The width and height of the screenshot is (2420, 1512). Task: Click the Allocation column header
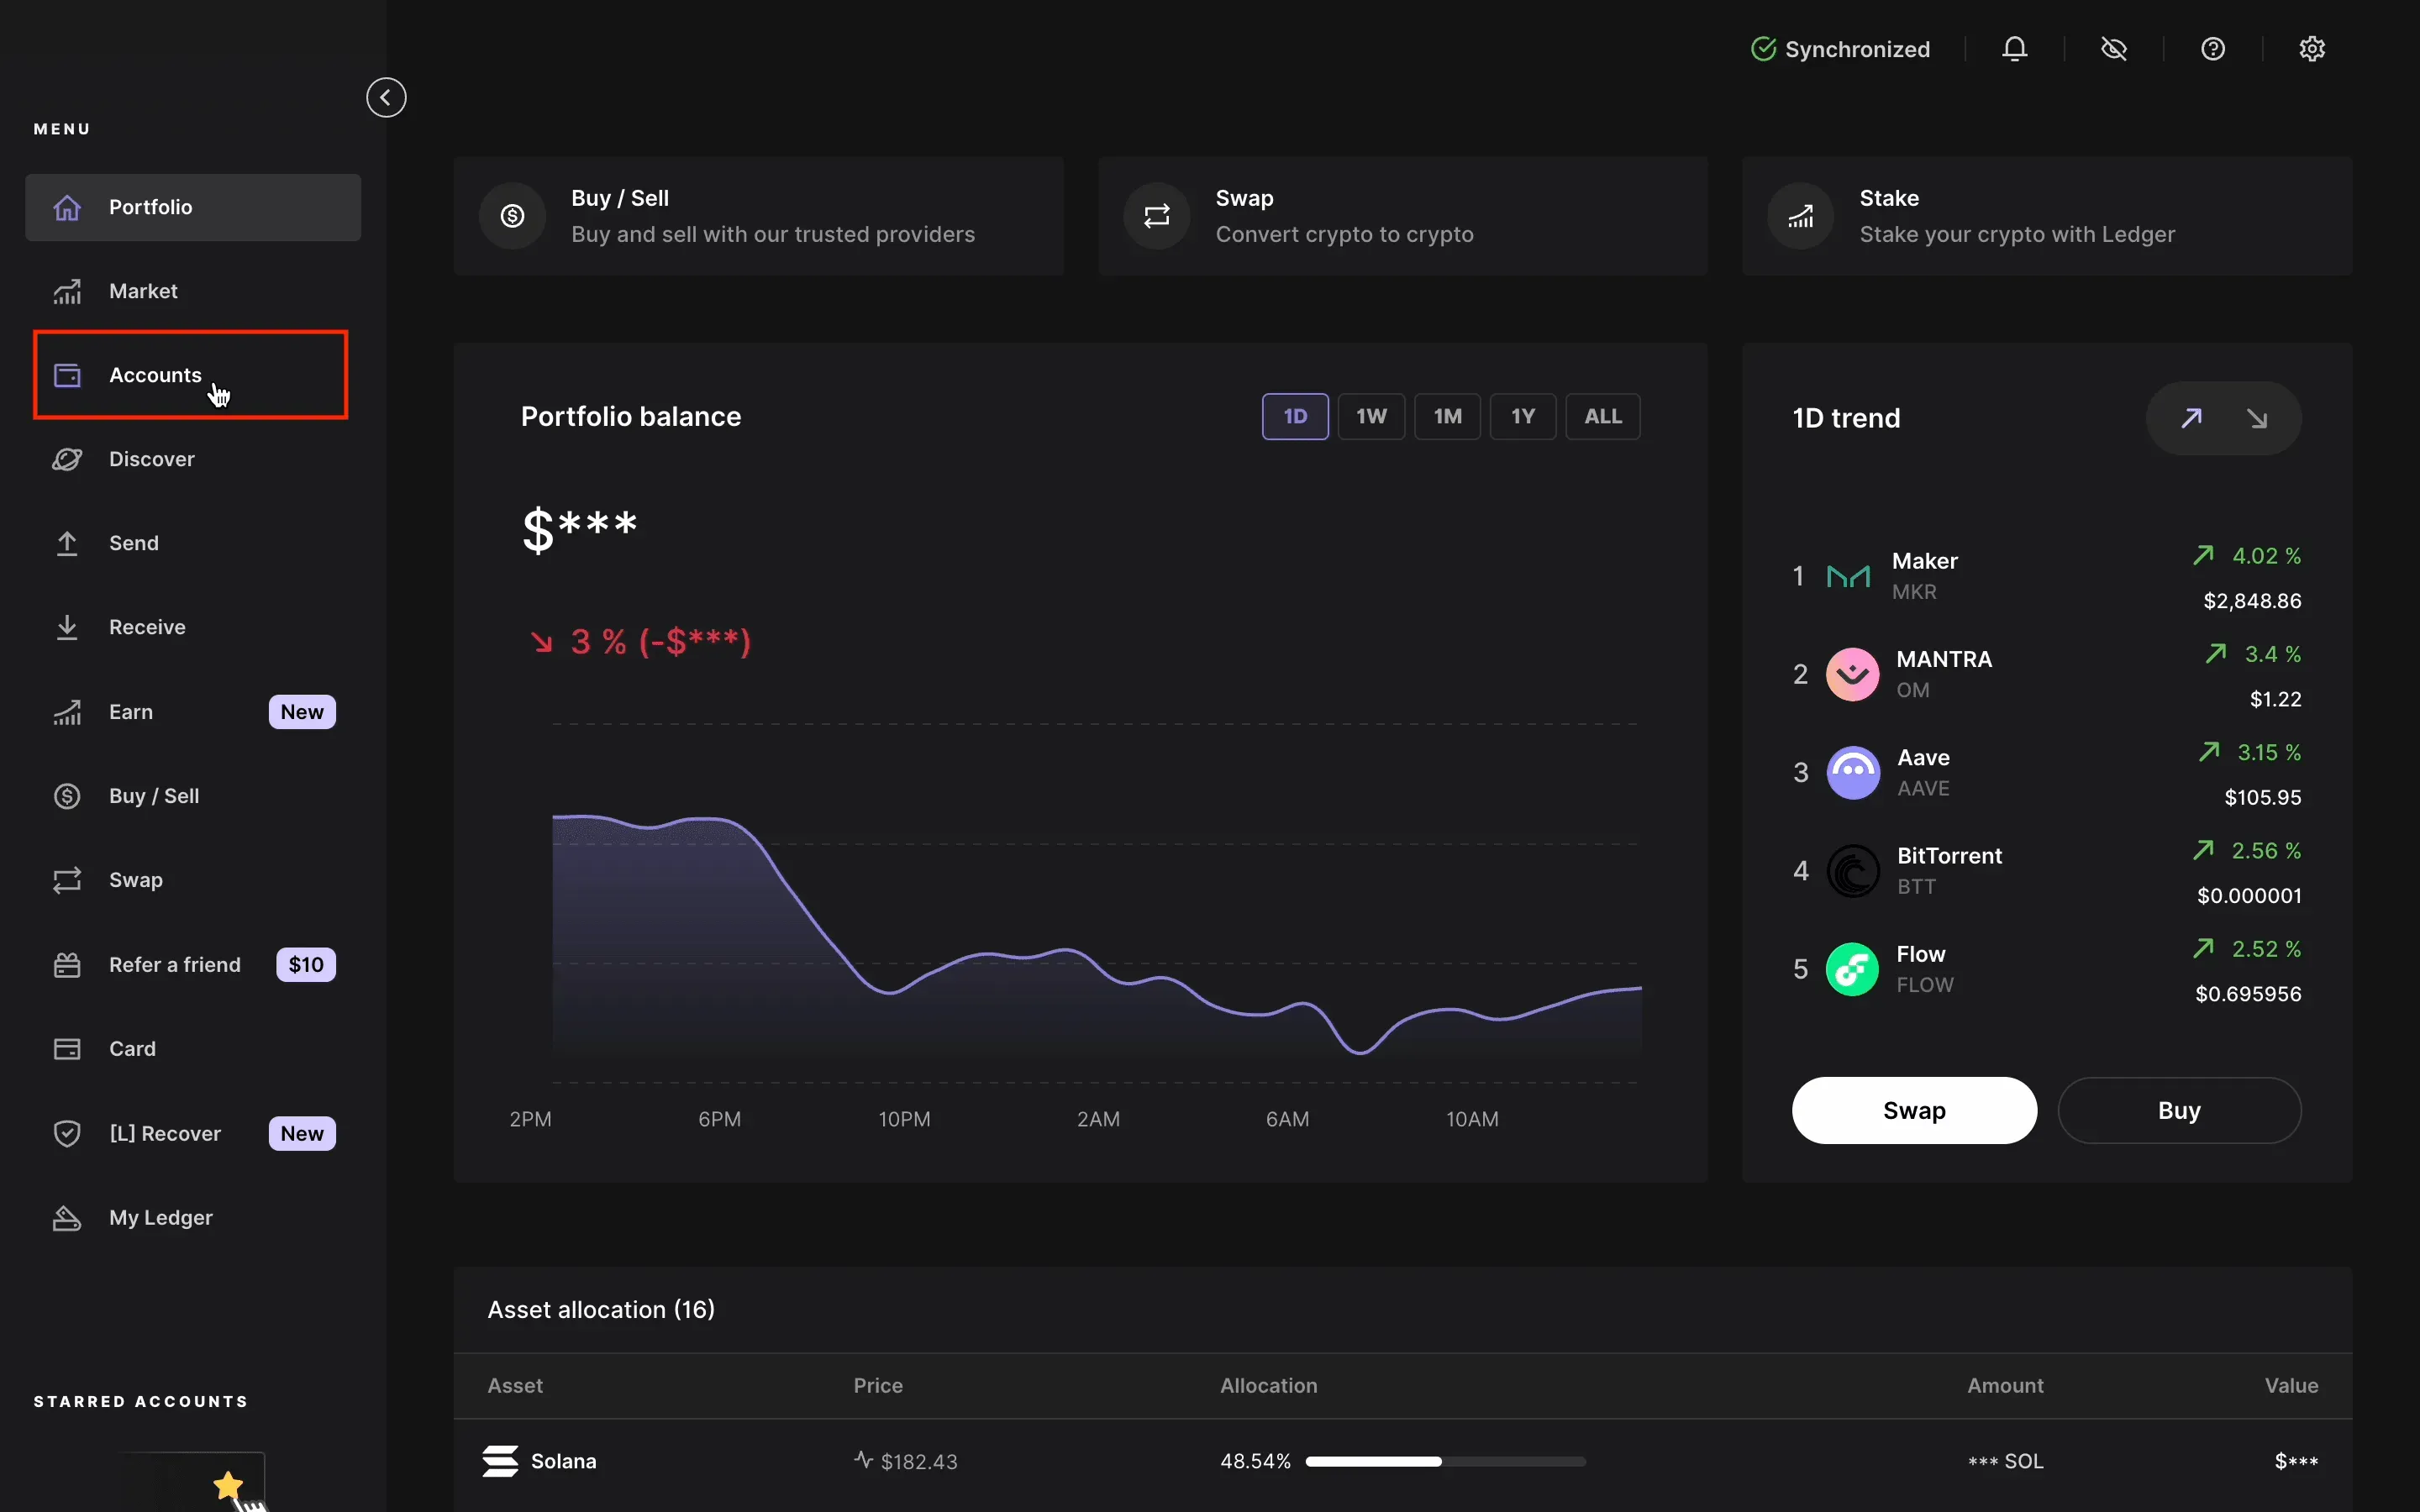pyautogui.click(x=1268, y=1386)
